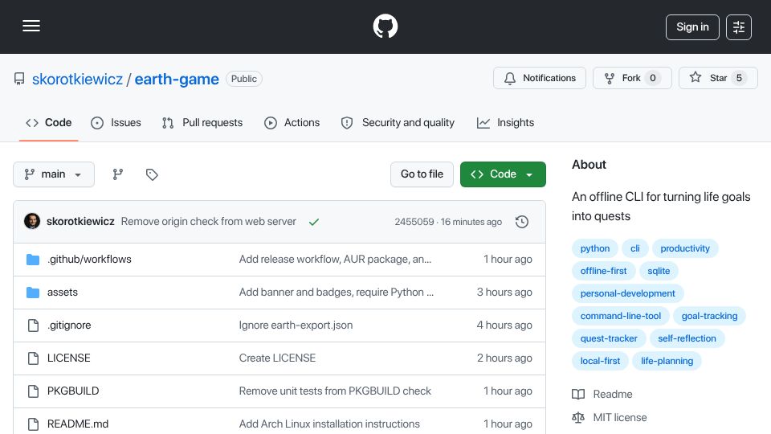The width and height of the screenshot is (771, 434).
Task: Fork the earth-game repository
Action: click(x=632, y=78)
